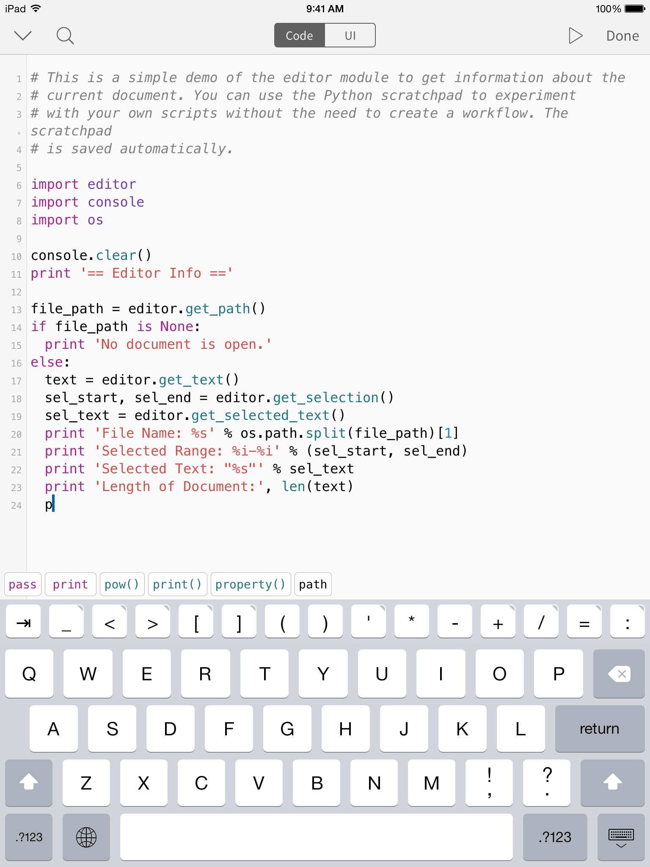Place cursor on line 11 print statement
This screenshot has width=650, height=867.
coord(132,273)
